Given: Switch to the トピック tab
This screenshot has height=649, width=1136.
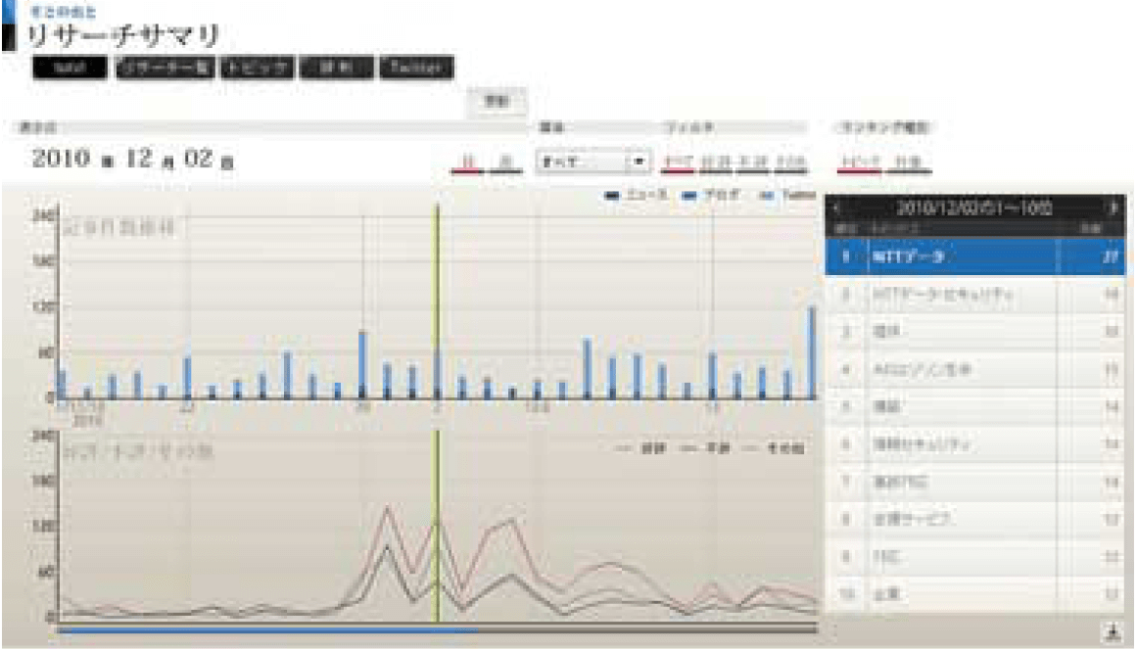Looking at the screenshot, I should (256, 68).
